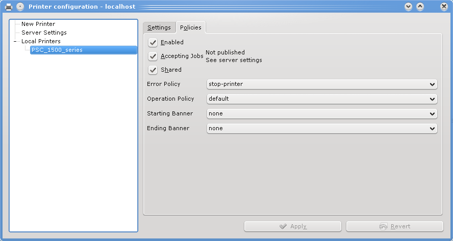The image size is (453, 241).
Task: Select New Printer in the tree
Action: point(38,24)
